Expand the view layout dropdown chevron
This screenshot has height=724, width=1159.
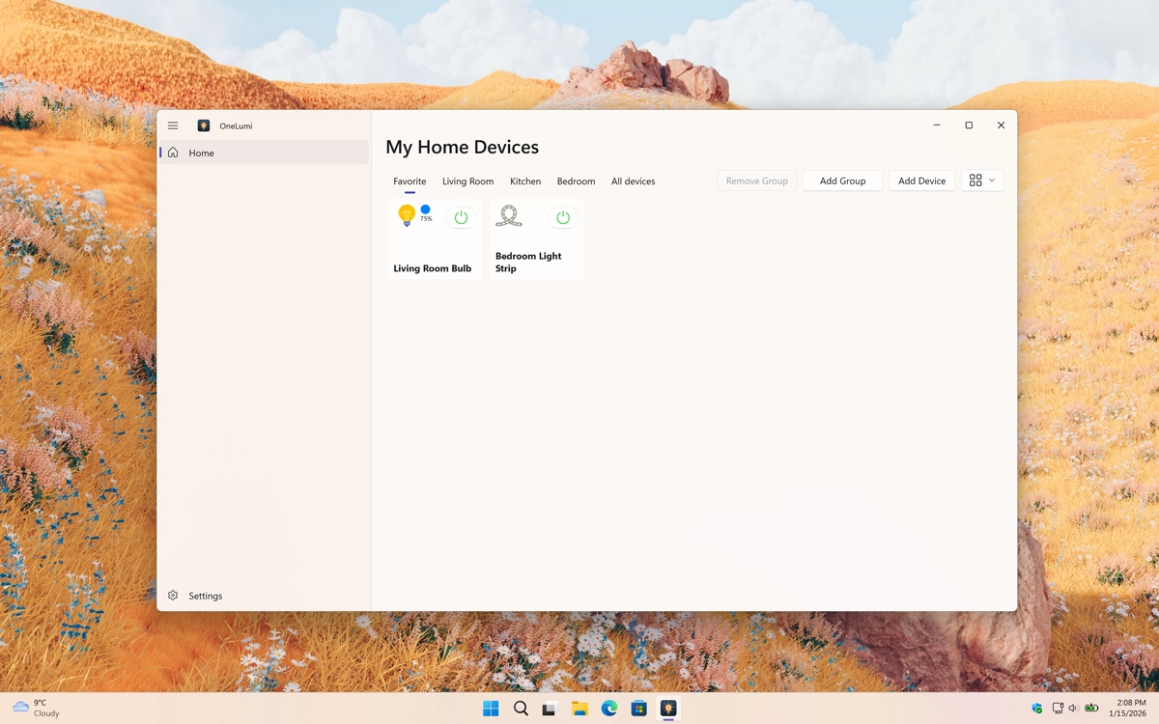coord(990,180)
